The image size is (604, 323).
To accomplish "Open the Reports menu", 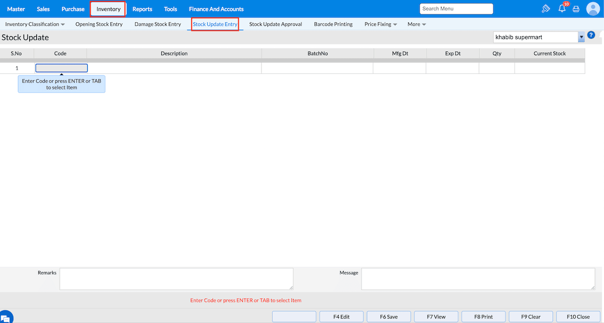I will pos(142,9).
